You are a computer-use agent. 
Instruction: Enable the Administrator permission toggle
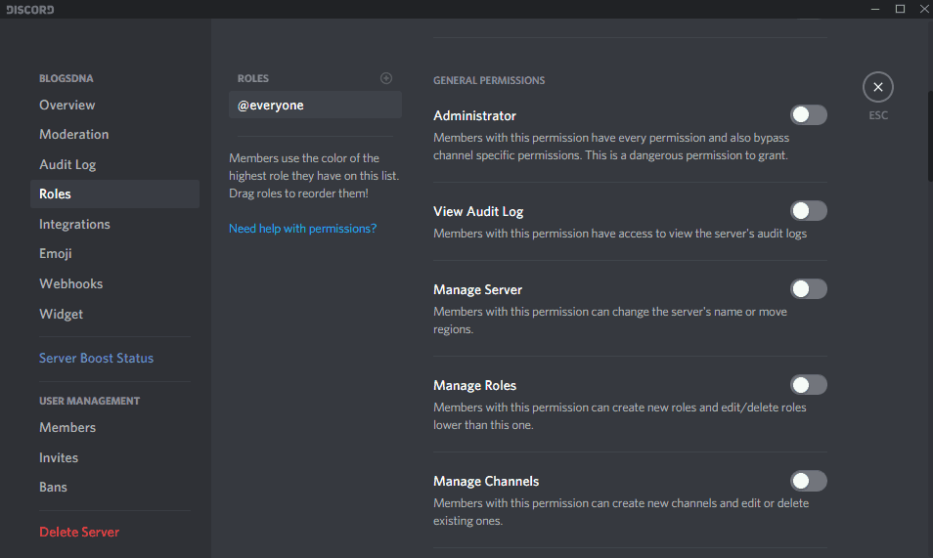(808, 114)
